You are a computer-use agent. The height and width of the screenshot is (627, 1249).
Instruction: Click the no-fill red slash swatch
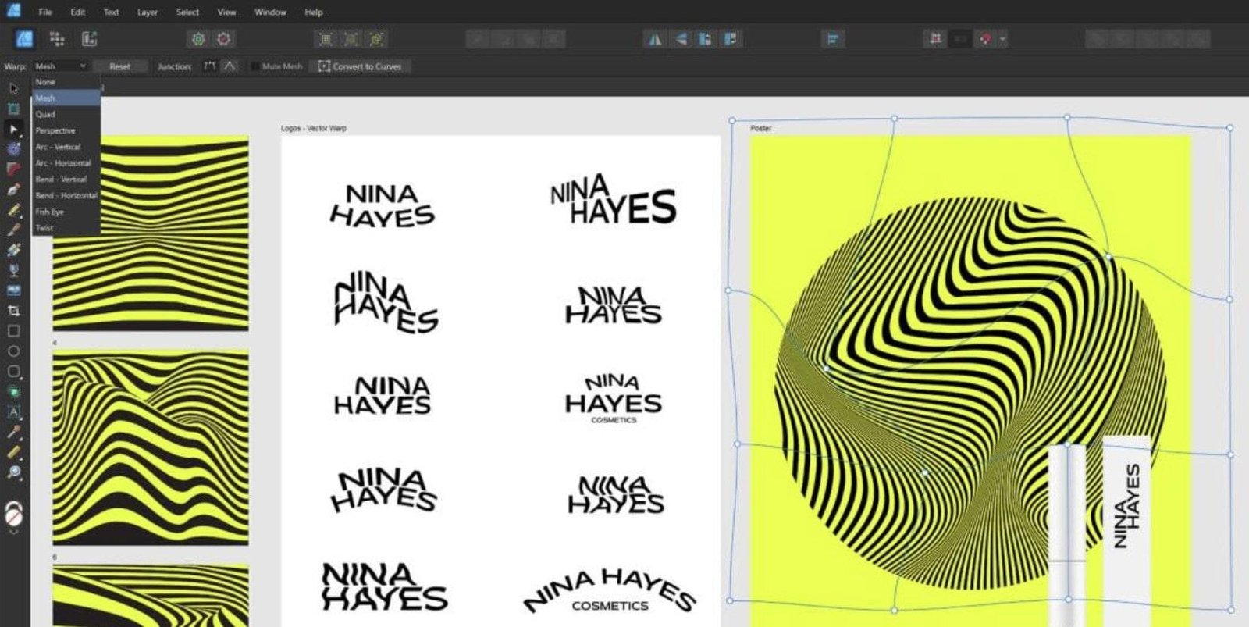tap(13, 518)
